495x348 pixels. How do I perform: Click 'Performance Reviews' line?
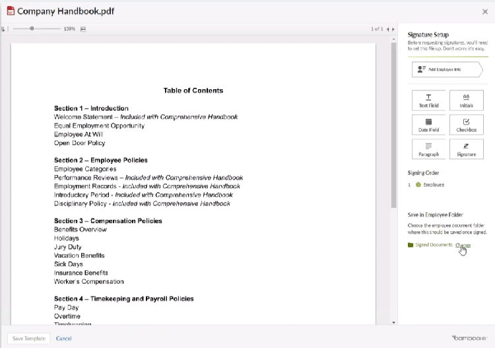click(x=148, y=178)
